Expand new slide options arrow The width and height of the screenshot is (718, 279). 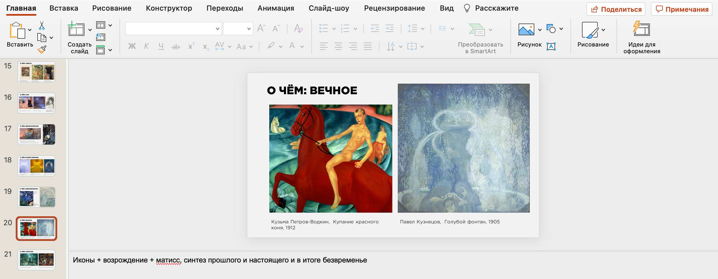90,30
